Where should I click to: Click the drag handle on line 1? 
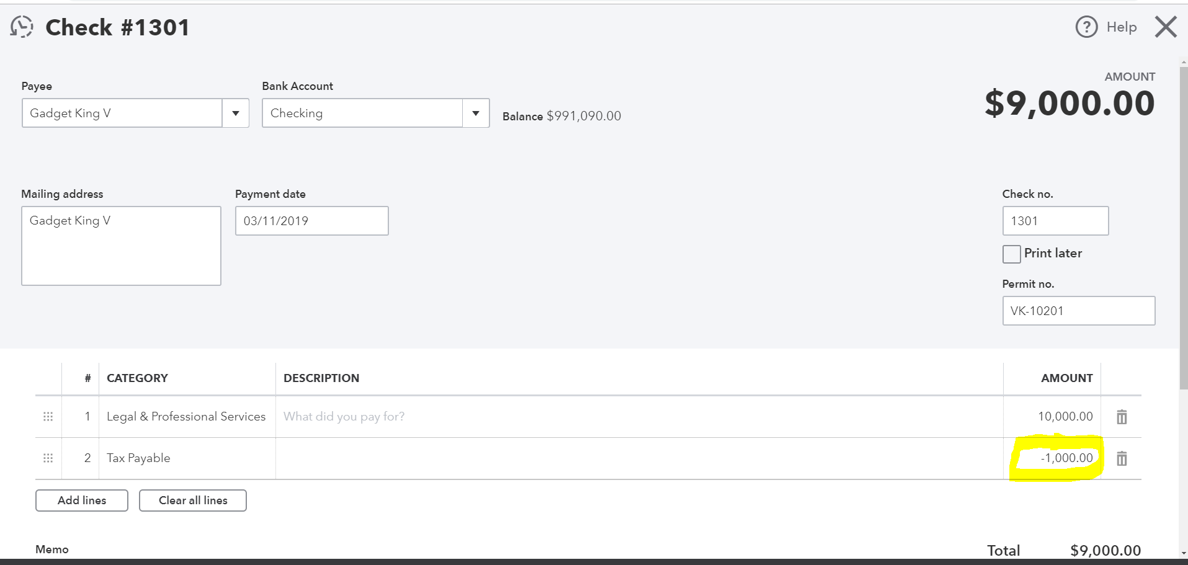(x=48, y=417)
